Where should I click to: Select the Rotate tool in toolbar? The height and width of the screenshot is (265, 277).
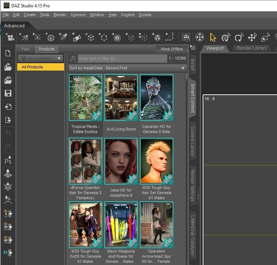click(x=239, y=37)
